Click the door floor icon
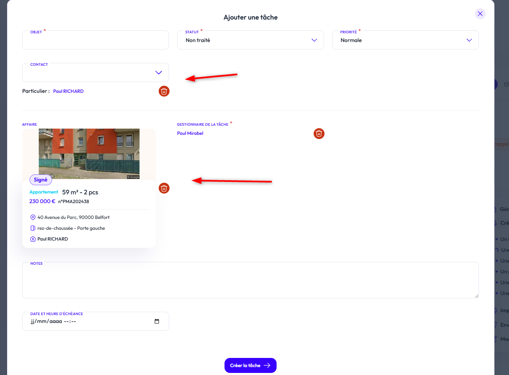The image size is (509, 375). tap(33, 228)
